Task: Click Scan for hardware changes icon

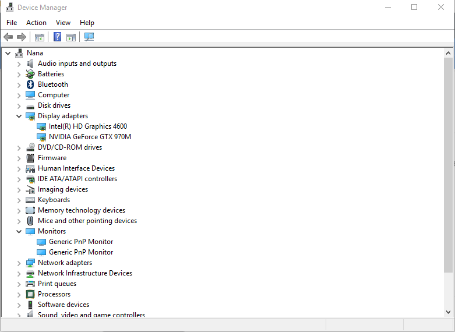Action: coord(89,37)
